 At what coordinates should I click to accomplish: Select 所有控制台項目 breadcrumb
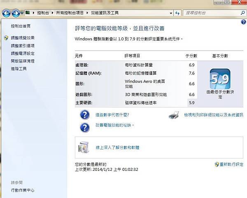[x=70, y=13]
